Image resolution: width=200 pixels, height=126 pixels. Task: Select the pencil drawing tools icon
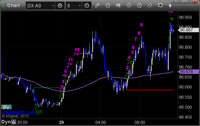pos(97,6)
